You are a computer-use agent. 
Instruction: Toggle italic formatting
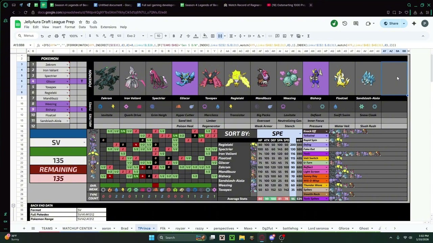181,36
